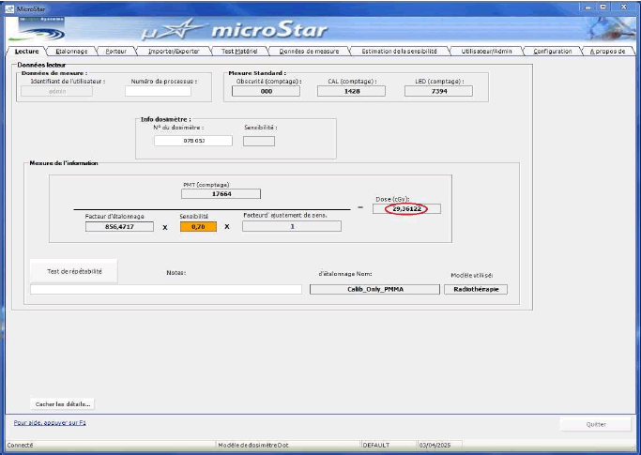Screen dimensions: 641x455
Task: Open the Données de mesure tab
Action: tap(309, 51)
